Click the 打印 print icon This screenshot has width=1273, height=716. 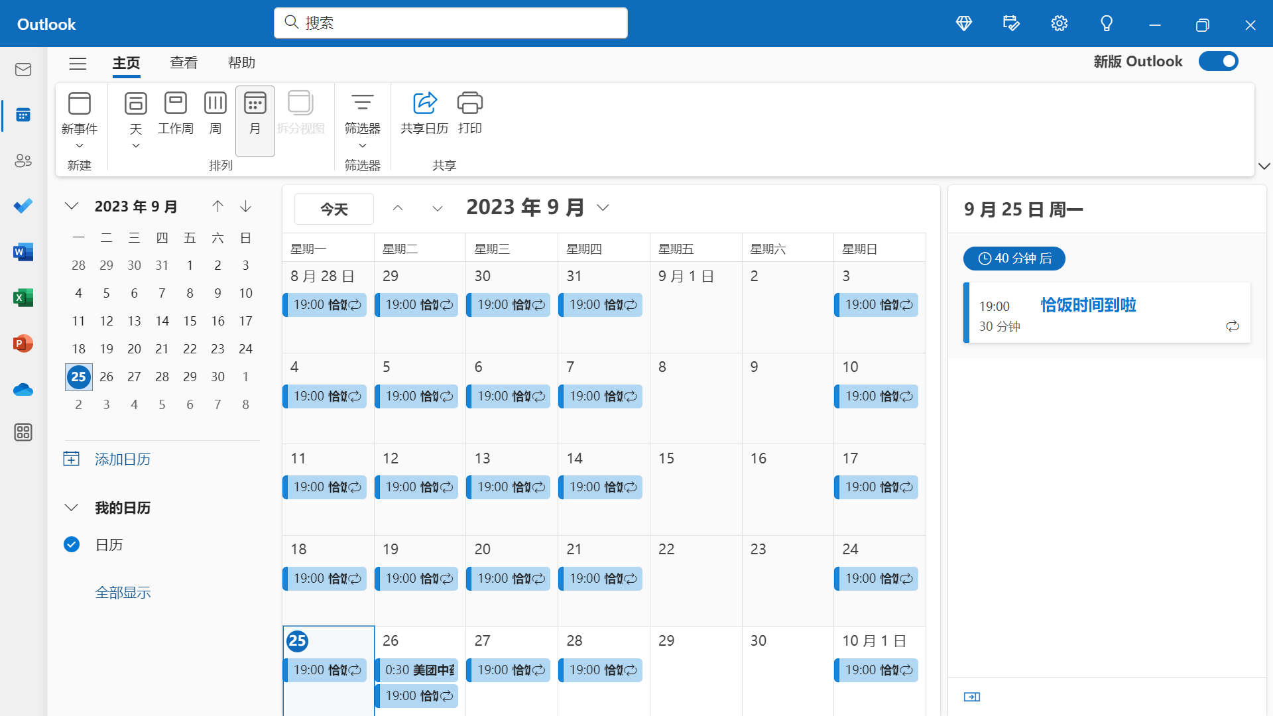tap(470, 103)
